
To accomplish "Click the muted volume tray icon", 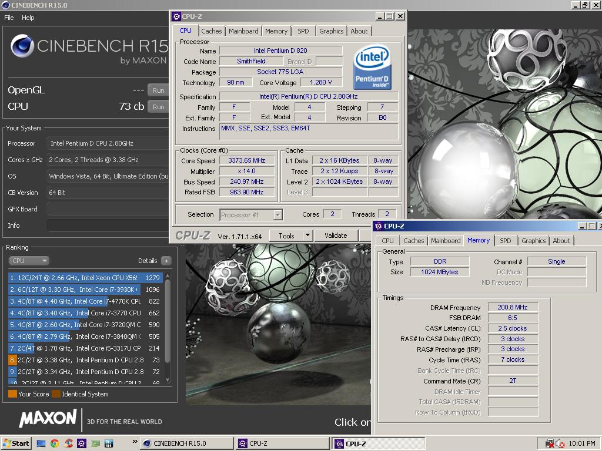I will [560, 444].
